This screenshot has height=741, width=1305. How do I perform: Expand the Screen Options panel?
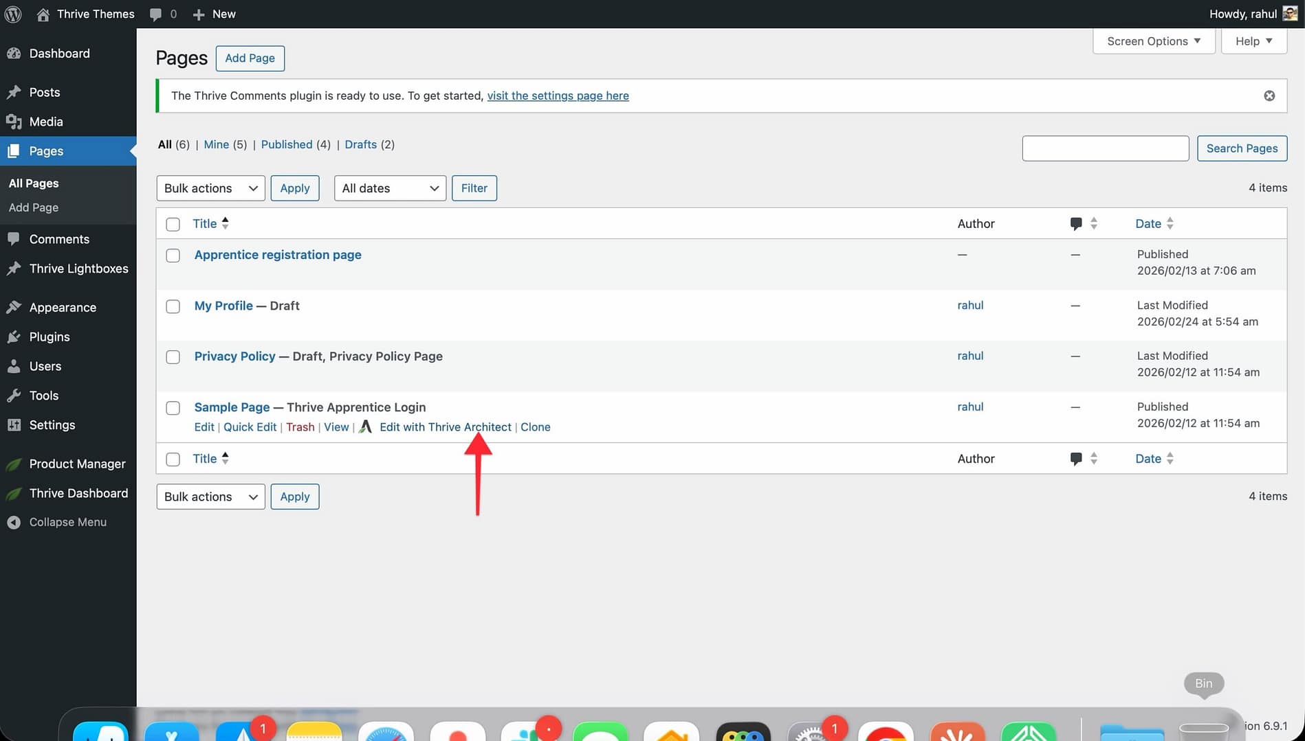coord(1154,41)
